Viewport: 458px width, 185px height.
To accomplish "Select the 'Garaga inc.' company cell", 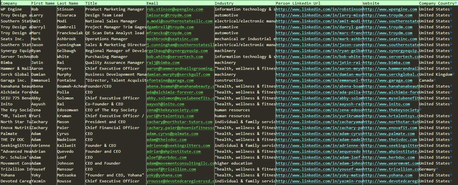I will tap(13, 80).
